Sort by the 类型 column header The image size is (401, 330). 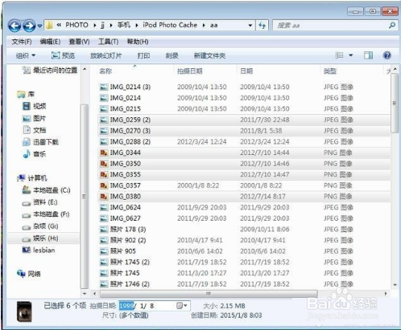[x=330, y=71]
